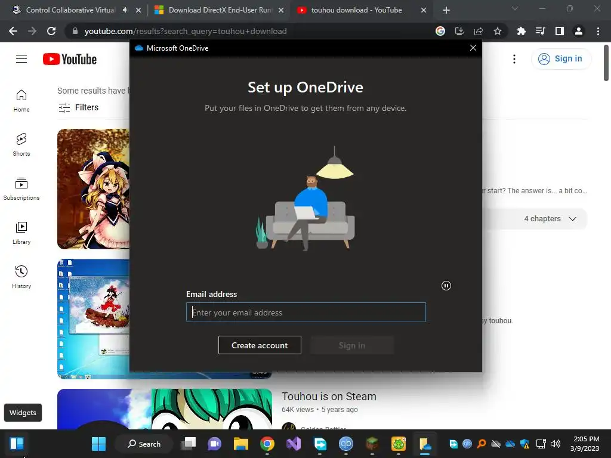The width and height of the screenshot is (611, 458).
Task: Open Subscriptions in YouTube sidebar
Action: [21, 189]
